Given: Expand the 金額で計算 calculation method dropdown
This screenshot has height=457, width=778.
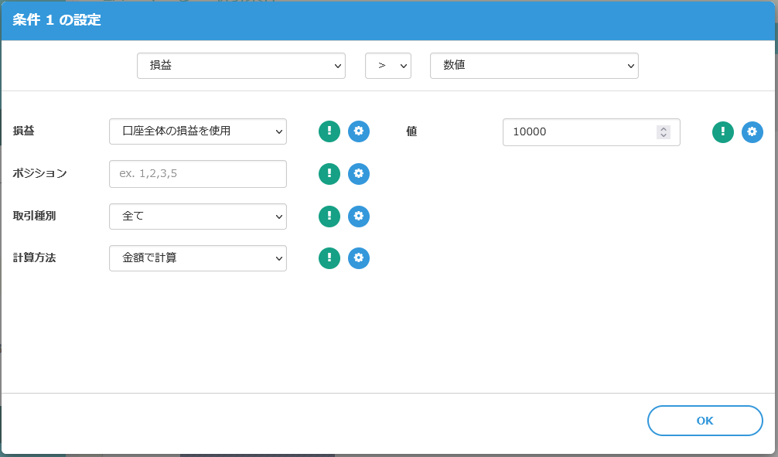Looking at the screenshot, I should click(198, 258).
